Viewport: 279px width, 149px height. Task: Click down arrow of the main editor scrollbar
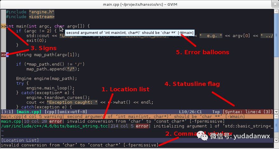click(x=276, y=112)
